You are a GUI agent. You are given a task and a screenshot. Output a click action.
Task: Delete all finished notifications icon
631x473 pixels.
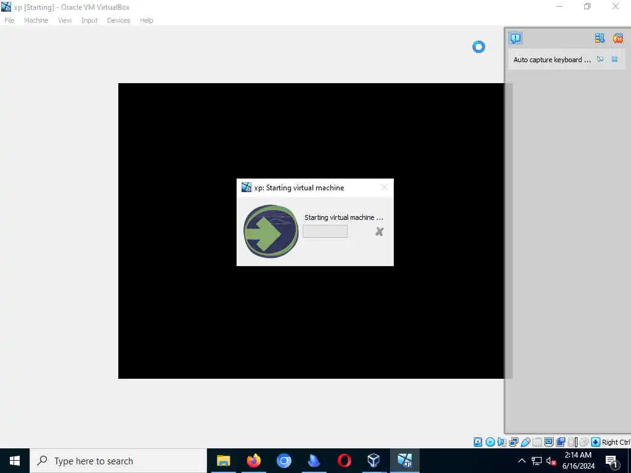point(617,38)
